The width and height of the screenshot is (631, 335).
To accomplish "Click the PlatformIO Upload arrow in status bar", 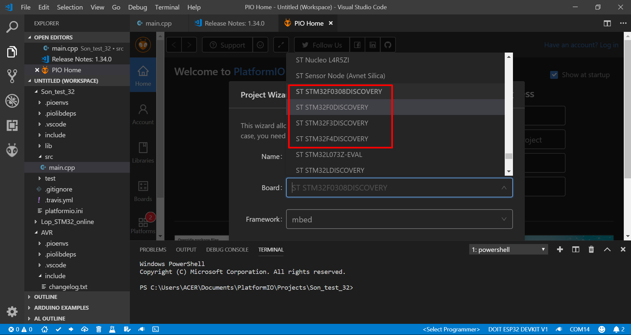I will (71, 329).
